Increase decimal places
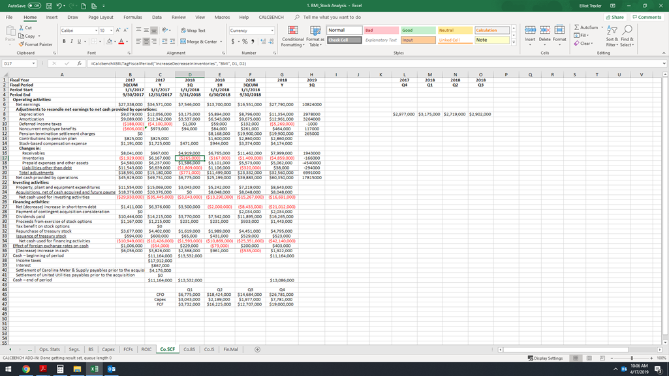The height and width of the screenshot is (376, 669). coord(263,42)
